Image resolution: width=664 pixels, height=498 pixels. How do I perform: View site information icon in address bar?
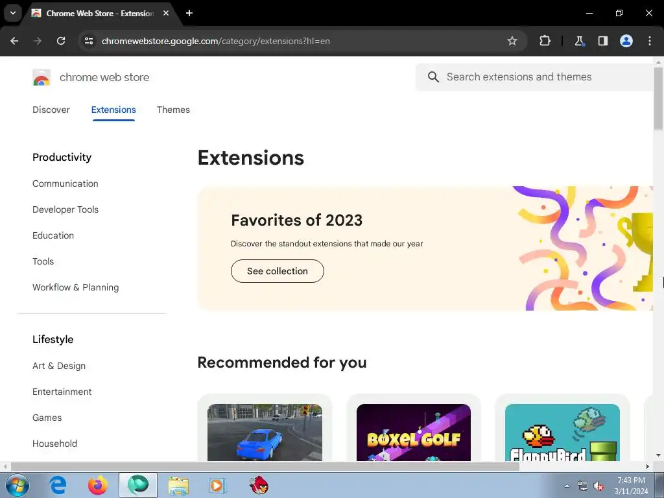coord(89,41)
